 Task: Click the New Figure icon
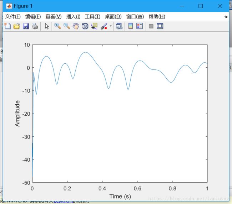7,26
